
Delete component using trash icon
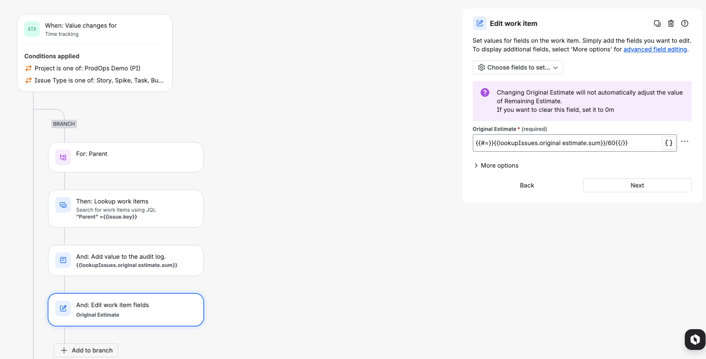pyautogui.click(x=671, y=23)
